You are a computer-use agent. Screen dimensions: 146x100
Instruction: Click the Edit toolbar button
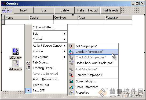44,10
